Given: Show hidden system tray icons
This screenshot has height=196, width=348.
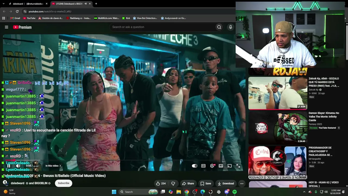Looking at the screenshot, I should (304, 192).
